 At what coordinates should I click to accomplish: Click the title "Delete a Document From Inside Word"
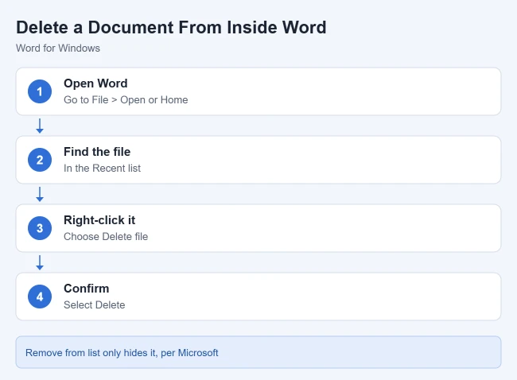click(171, 27)
